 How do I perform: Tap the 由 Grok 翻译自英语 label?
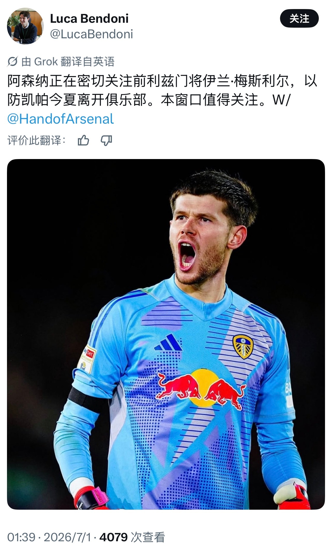(68, 62)
